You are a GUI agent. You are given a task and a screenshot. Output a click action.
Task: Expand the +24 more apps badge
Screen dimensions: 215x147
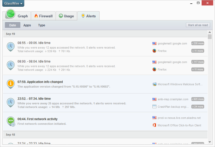click(x=198, y=107)
